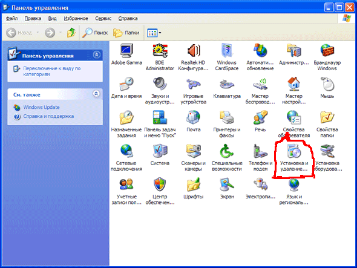The height and width of the screenshot is (268, 357).
Task: Open Сетевые подключения icon
Action: pos(126,151)
